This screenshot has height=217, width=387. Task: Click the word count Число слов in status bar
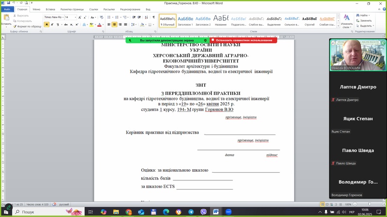click(x=38, y=204)
